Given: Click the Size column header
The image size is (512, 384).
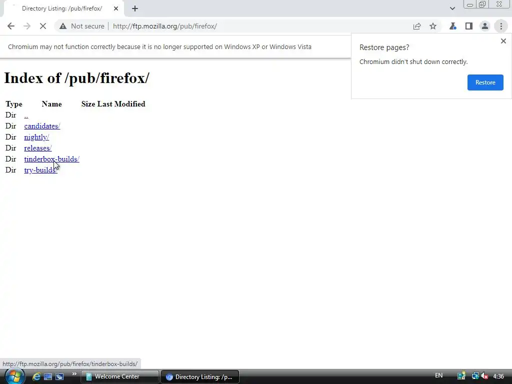Looking at the screenshot, I should (88, 104).
